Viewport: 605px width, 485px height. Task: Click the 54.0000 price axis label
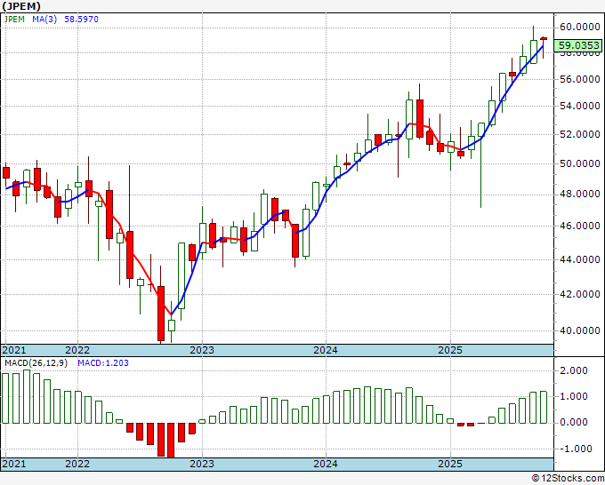click(x=579, y=106)
